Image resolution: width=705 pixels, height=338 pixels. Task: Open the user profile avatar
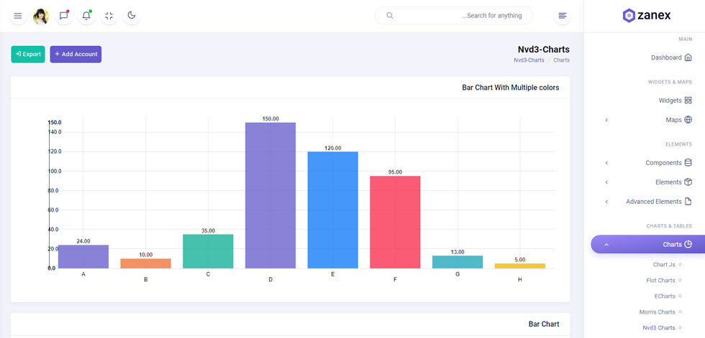pos(41,16)
